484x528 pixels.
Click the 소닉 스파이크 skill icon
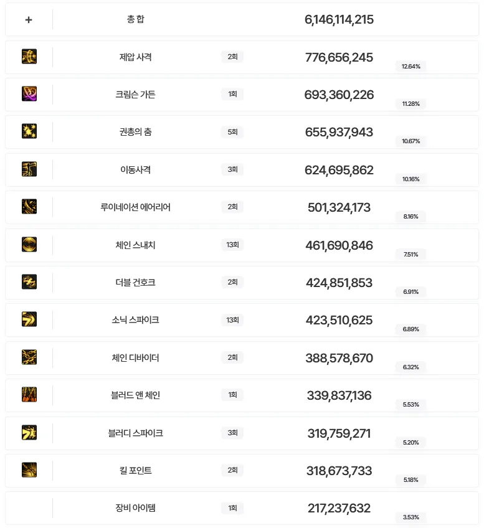tap(29, 319)
